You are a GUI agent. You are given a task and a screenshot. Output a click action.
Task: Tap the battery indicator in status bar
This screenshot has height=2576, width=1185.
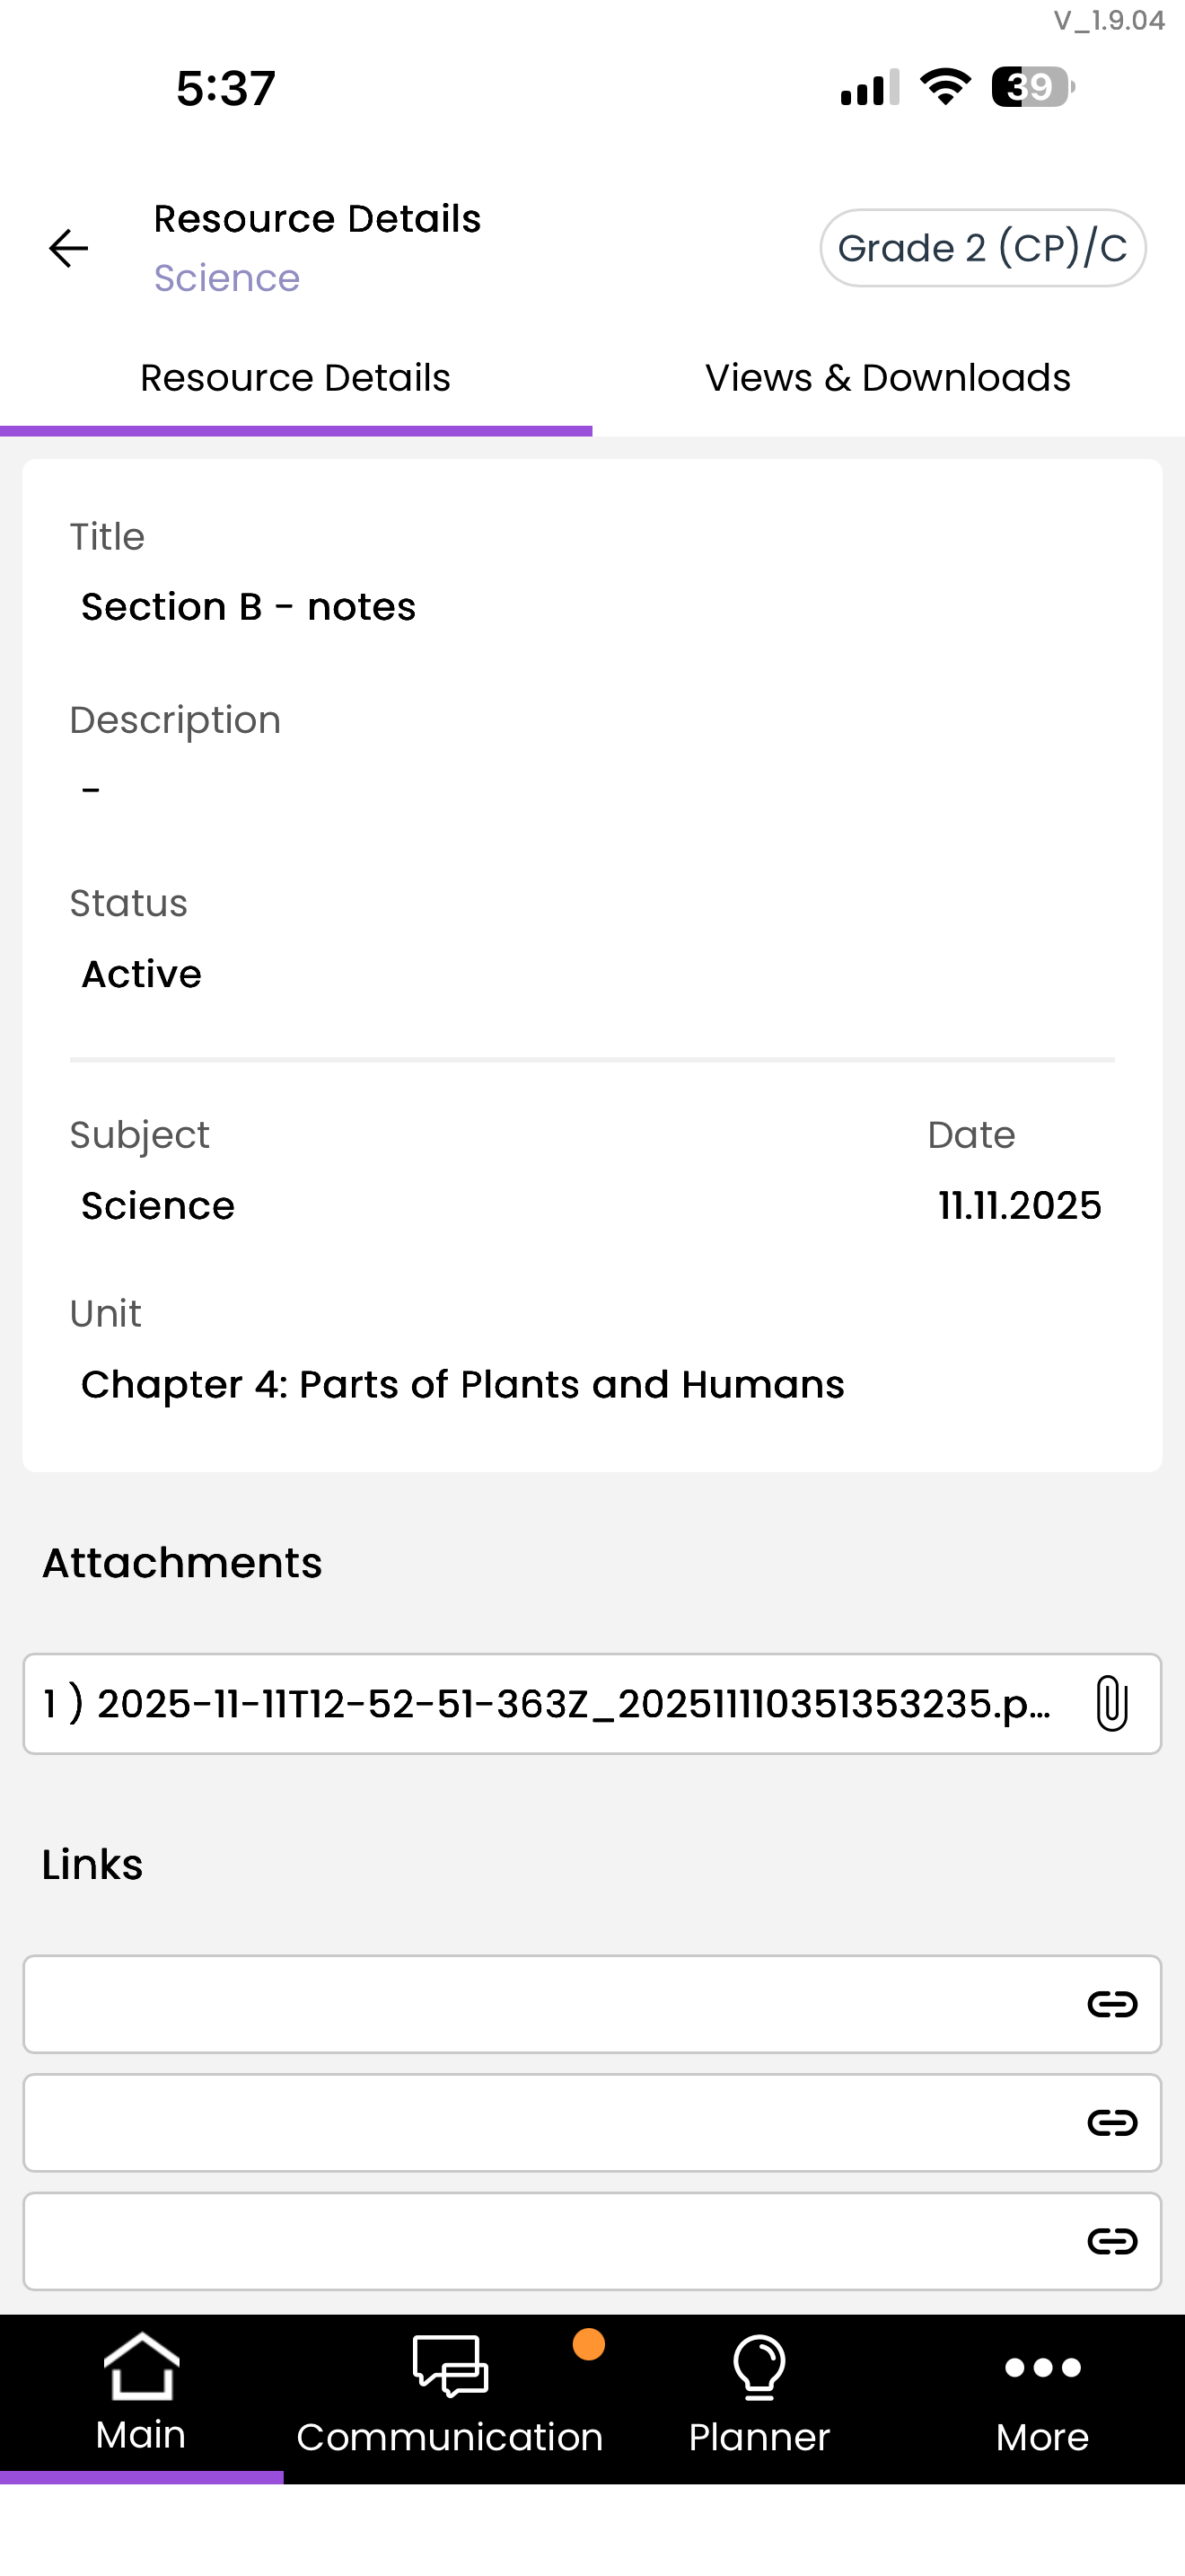pyautogui.click(x=1032, y=87)
